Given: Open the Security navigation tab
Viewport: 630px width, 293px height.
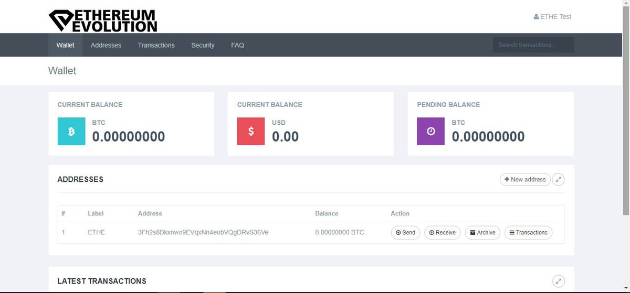Looking at the screenshot, I should tap(203, 45).
